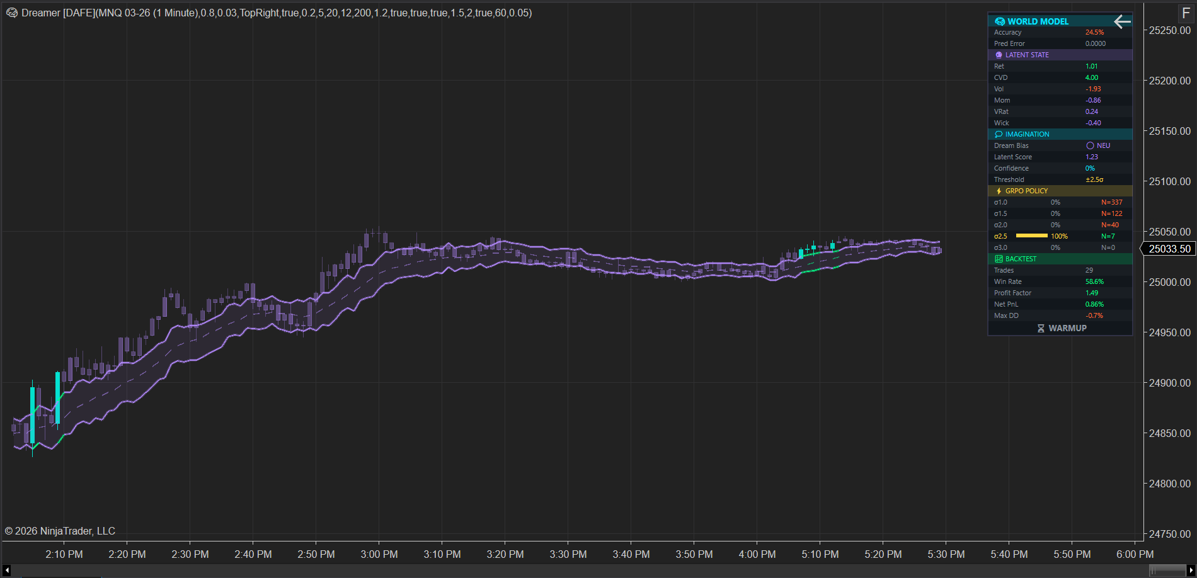Click the left arrow of horizontal scrollbar
This screenshot has width=1197, height=578.
coord(7,570)
